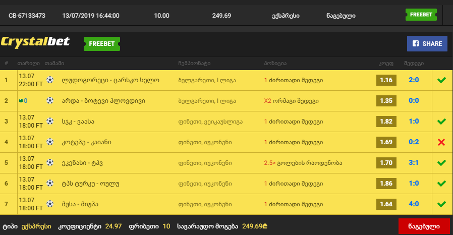
Task: Click score result 0:0
Action: click(x=414, y=101)
